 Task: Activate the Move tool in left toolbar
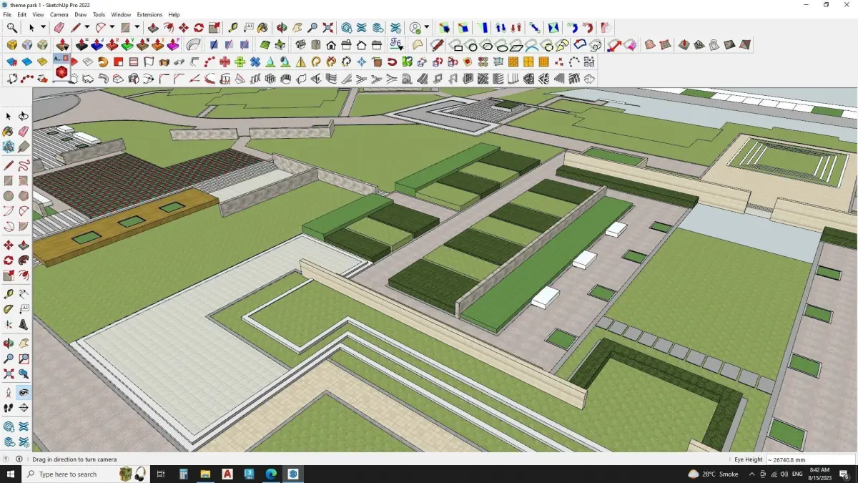click(x=9, y=244)
